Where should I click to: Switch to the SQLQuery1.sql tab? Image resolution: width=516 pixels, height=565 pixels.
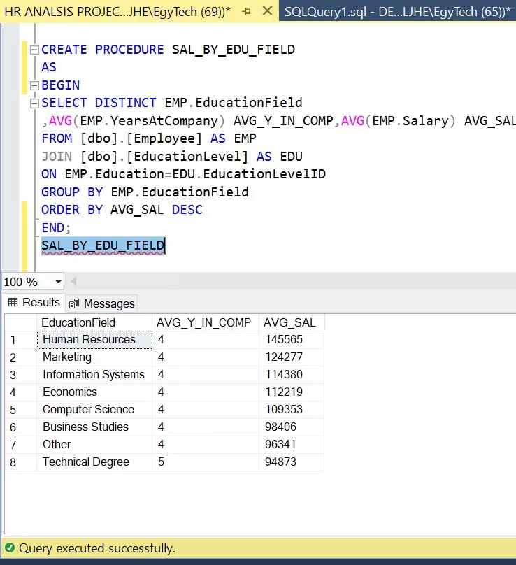coord(397,11)
